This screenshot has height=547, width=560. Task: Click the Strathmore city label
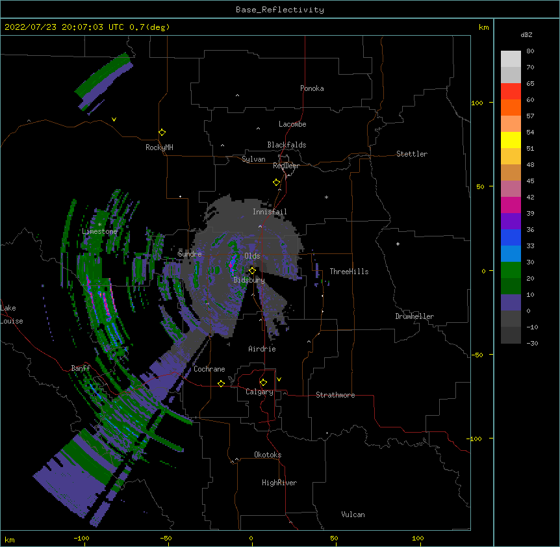tap(335, 395)
